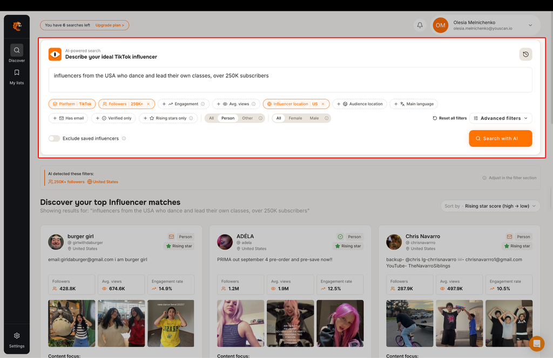The image size is (553, 358).
Task: Click Adjust in the filter section
Action: 509,178
